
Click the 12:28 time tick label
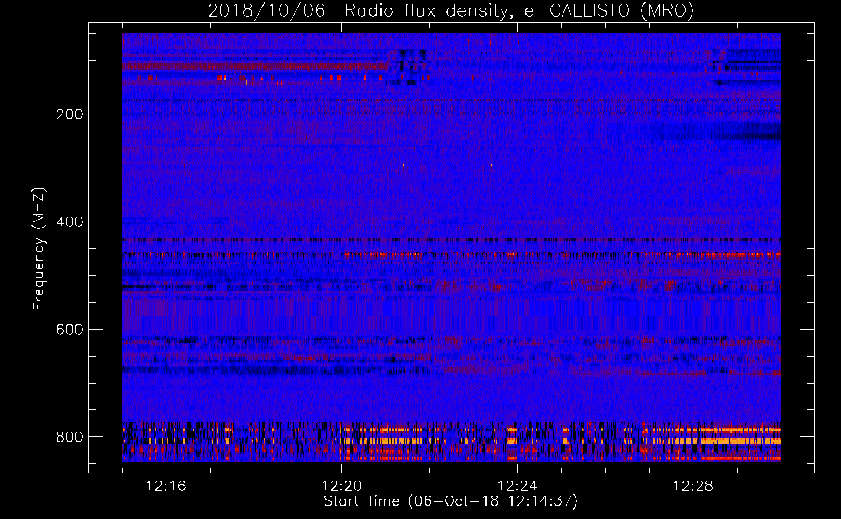coord(693,486)
